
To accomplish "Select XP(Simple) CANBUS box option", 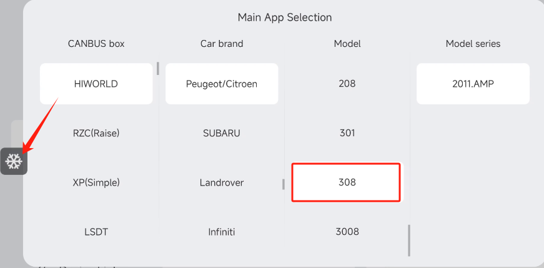I will [x=96, y=182].
